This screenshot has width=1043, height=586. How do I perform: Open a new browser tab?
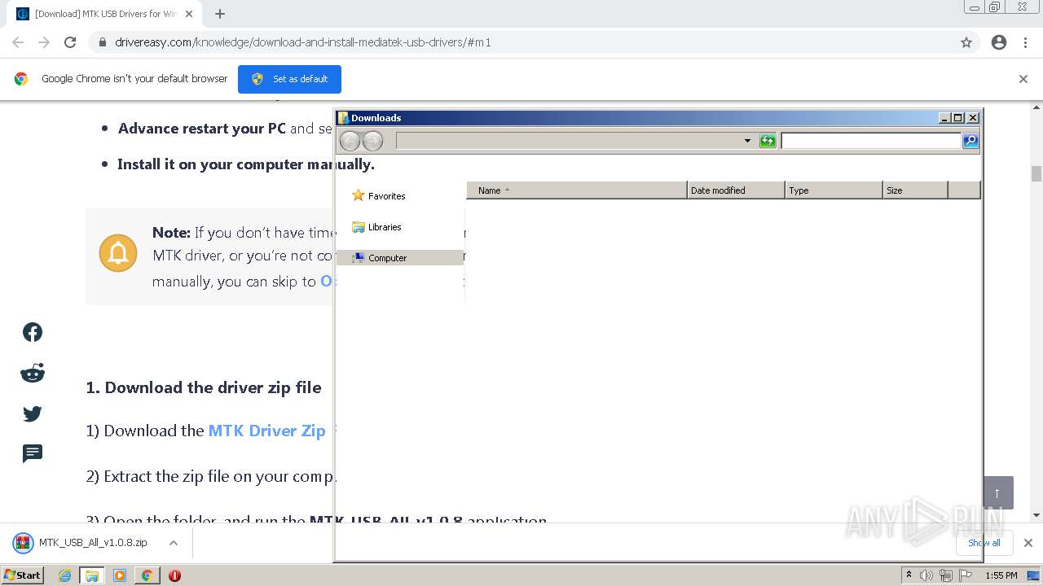point(220,14)
